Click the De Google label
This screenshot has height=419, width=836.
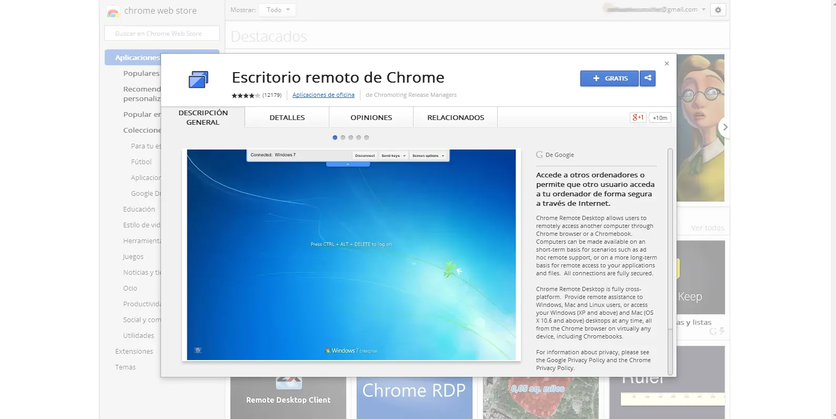coord(560,155)
